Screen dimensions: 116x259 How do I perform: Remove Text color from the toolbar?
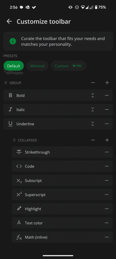(107, 223)
